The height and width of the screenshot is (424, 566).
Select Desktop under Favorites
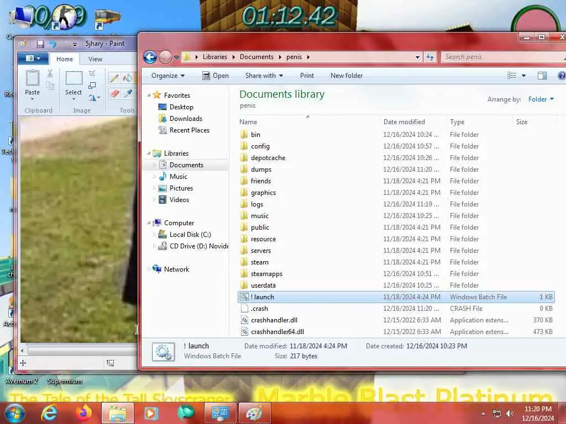181,107
